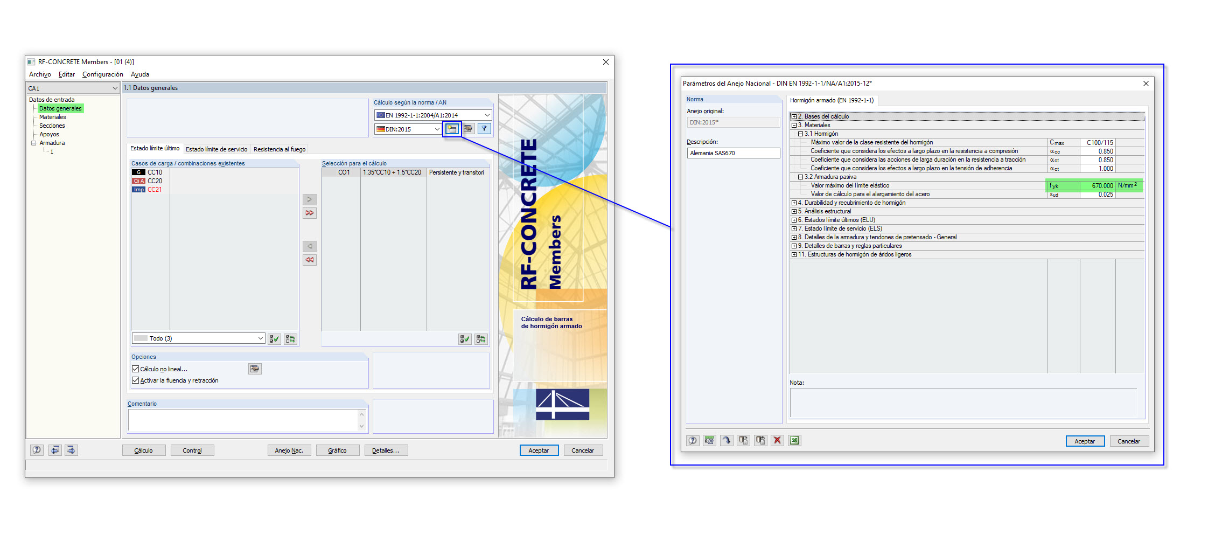Remove all cases with double left arrow
Image resolution: width=1215 pixels, height=541 pixels.
tap(310, 260)
